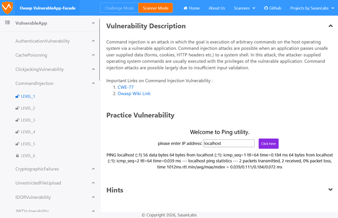Click the unlocked padlock icon for LEVEL_3

pos(17,120)
